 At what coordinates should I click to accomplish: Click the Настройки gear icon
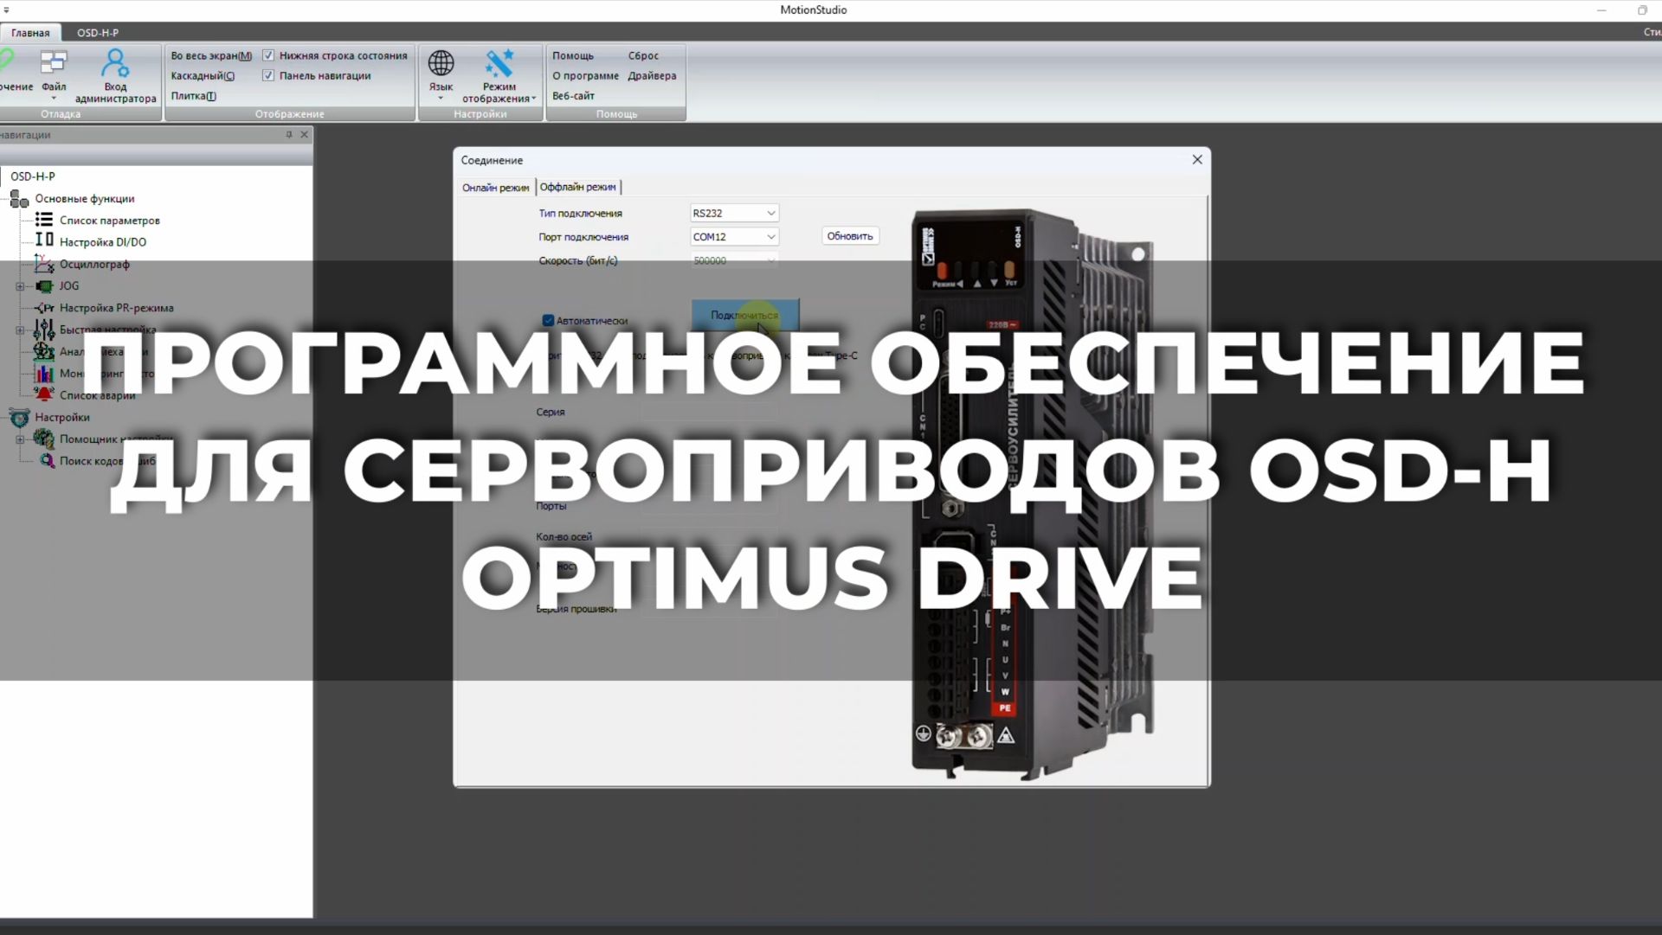19,418
